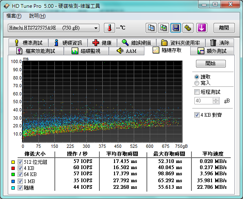Click the cyan 隨機 color swatch
Screen dimensions: 243x199
pos(13,188)
